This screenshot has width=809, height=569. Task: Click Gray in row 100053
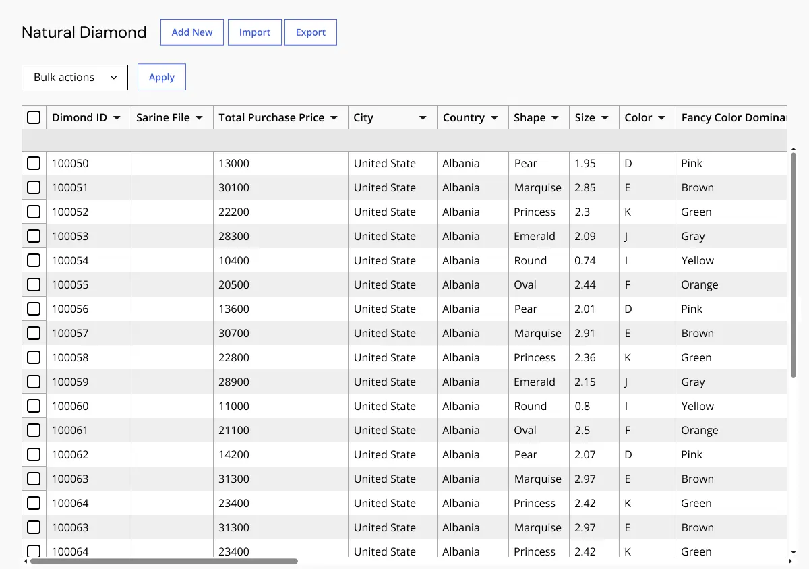(693, 236)
